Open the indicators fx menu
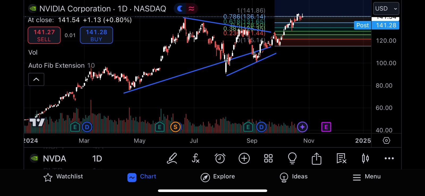The height and width of the screenshot is (196, 425). tap(195, 158)
